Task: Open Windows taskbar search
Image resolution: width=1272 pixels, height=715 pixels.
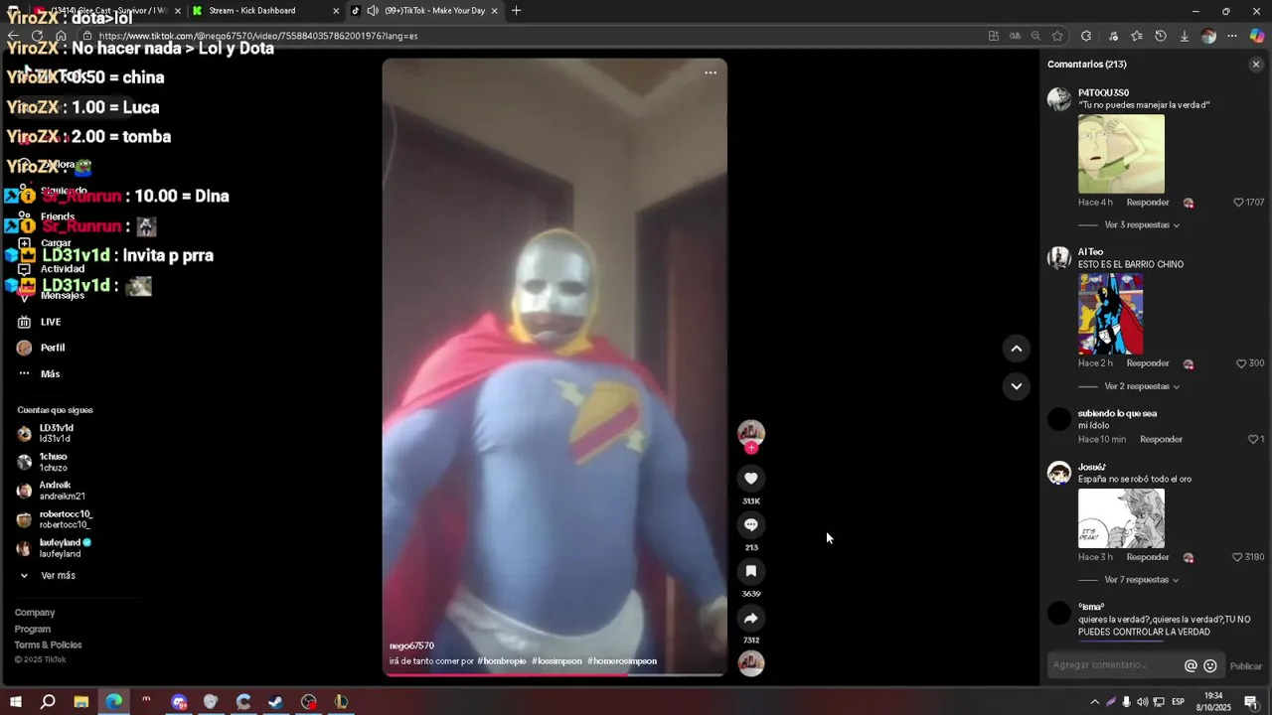Action: [48, 702]
